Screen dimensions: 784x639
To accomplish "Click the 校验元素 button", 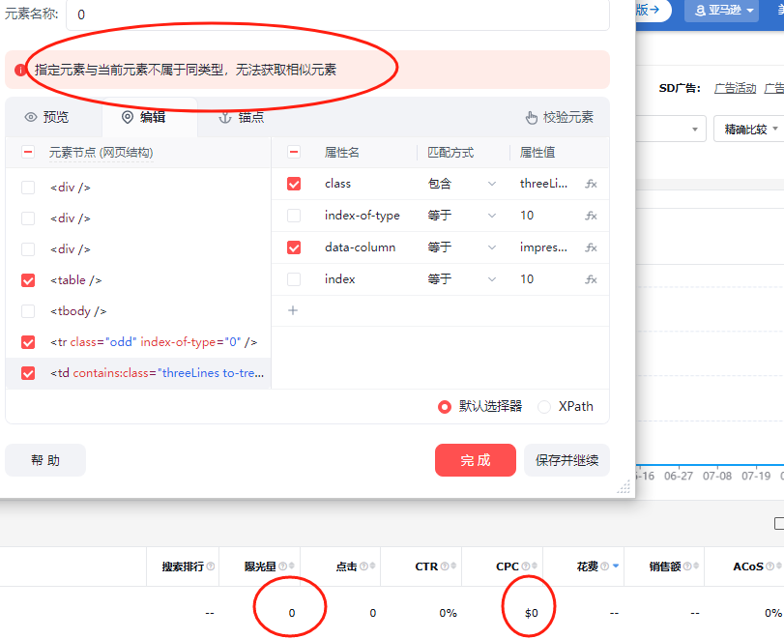I will pyautogui.click(x=559, y=118).
